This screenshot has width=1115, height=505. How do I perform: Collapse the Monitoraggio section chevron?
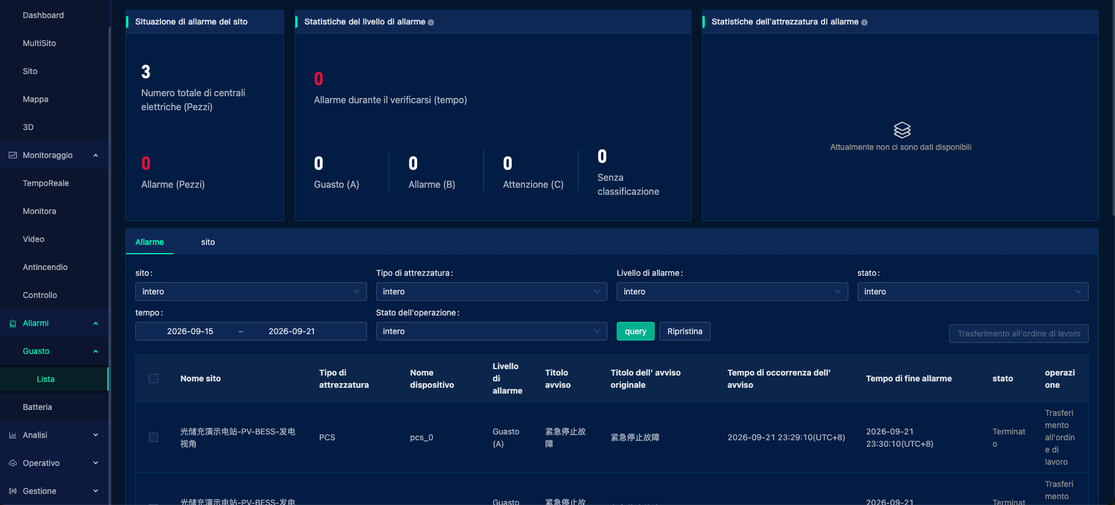click(x=96, y=155)
